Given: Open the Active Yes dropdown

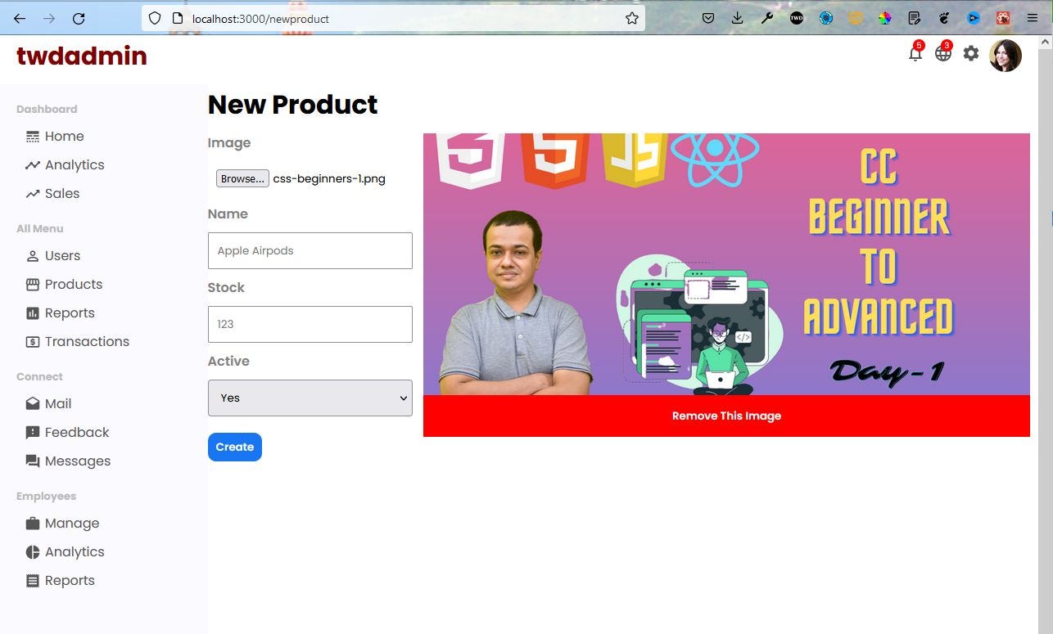Looking at the screenshot, I should [x=310, y=398].
